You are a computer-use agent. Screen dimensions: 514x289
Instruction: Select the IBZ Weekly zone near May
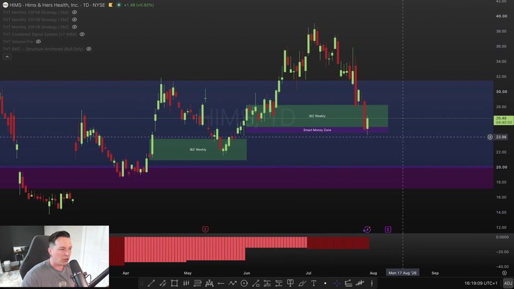click(x=198, y=149)
